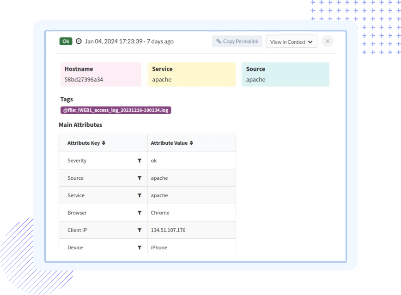Sort by the Attribute Value arrows
Image resolution: width=401 pixels, height=295 pixels.
coord(191,143)
